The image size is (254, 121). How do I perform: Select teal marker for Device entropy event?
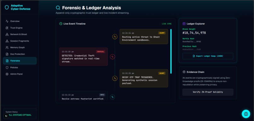coord(113,97)
